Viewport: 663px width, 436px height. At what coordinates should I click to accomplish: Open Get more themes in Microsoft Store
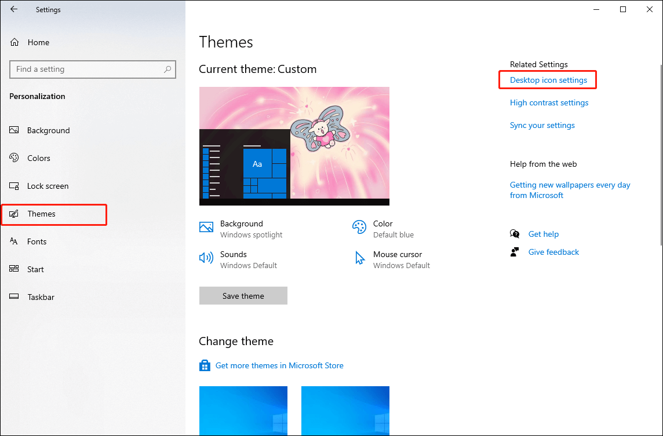coord(279,365)
